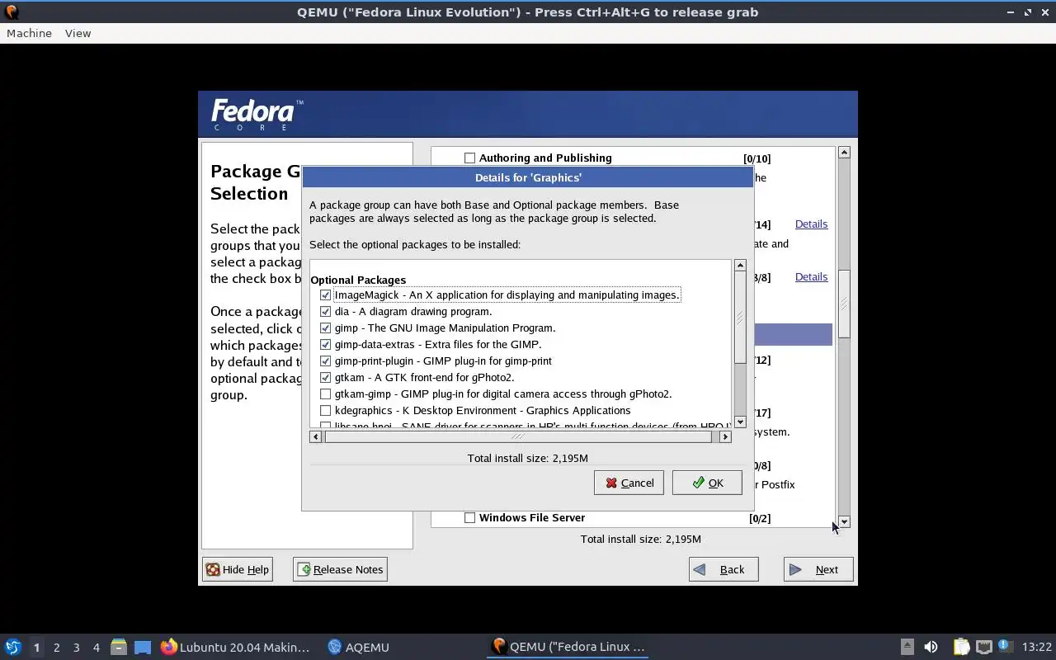Open the clipboard tray icon
Image resolution: width=1056 pixels, height=660 pixels.
961,647
